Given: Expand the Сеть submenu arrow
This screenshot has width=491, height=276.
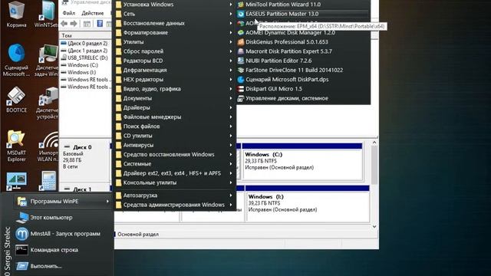Looking at the screenshot, I should click(231, 14).
